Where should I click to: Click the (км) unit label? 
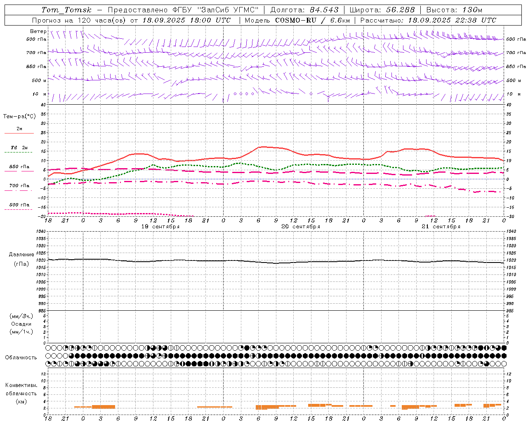pos(21,401)
